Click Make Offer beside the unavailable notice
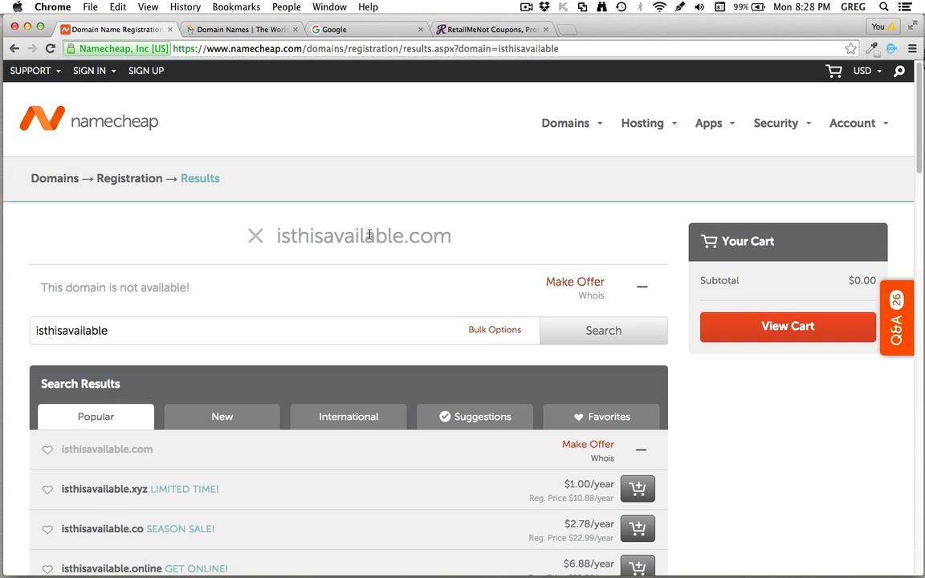Screen dimensions: 925x578 pos(575,282)
